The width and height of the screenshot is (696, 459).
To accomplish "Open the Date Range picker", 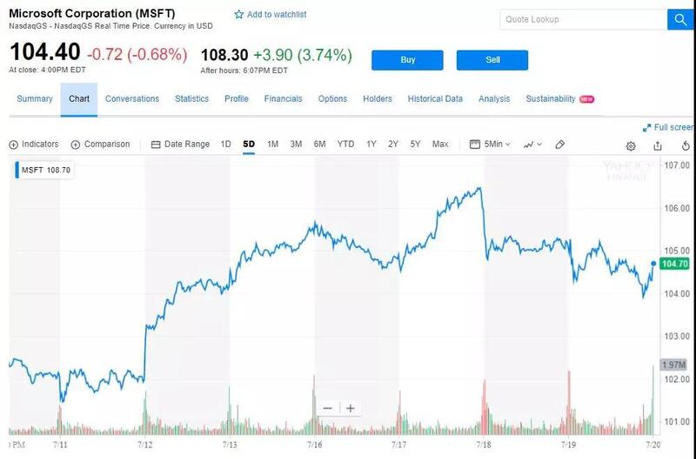I will click(x=180, y=145).
